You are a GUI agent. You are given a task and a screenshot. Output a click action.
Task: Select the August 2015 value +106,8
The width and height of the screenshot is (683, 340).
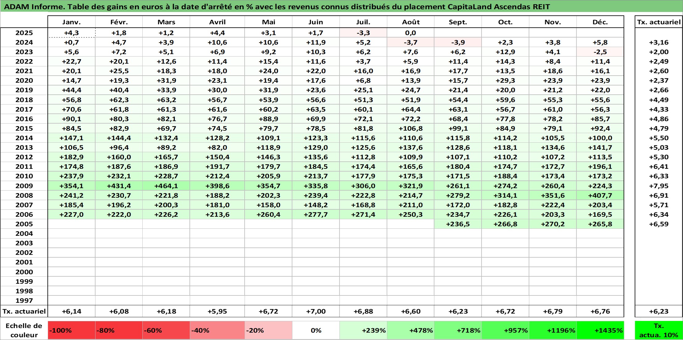411,128
